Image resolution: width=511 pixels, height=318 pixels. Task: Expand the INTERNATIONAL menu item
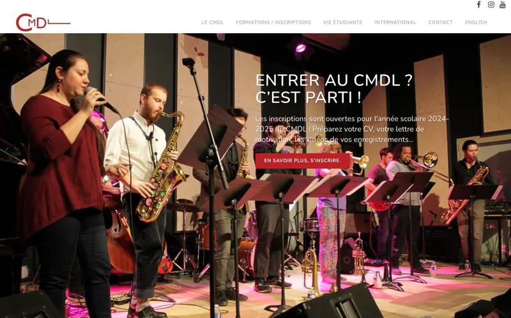395,22
